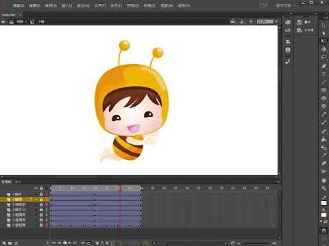
Task: Open the Properties panel button
Action: 304,22
